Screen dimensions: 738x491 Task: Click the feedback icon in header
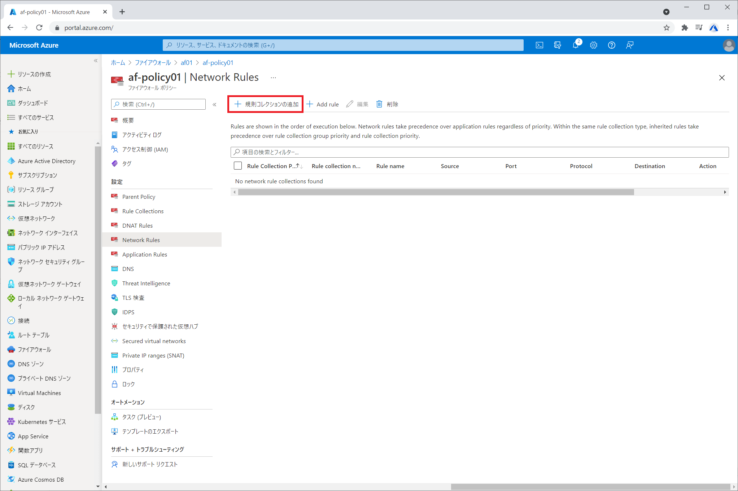[629, 45]
